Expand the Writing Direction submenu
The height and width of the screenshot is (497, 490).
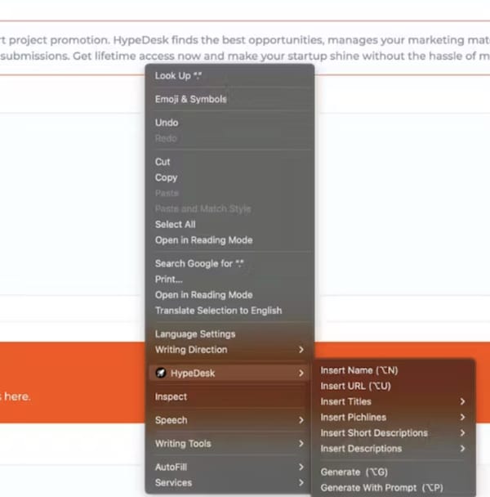pos(229,350)
